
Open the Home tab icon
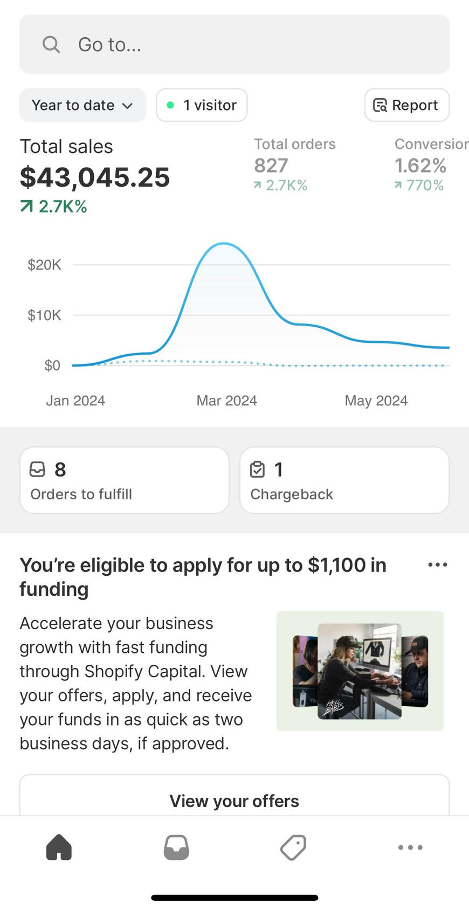point(59,847)
